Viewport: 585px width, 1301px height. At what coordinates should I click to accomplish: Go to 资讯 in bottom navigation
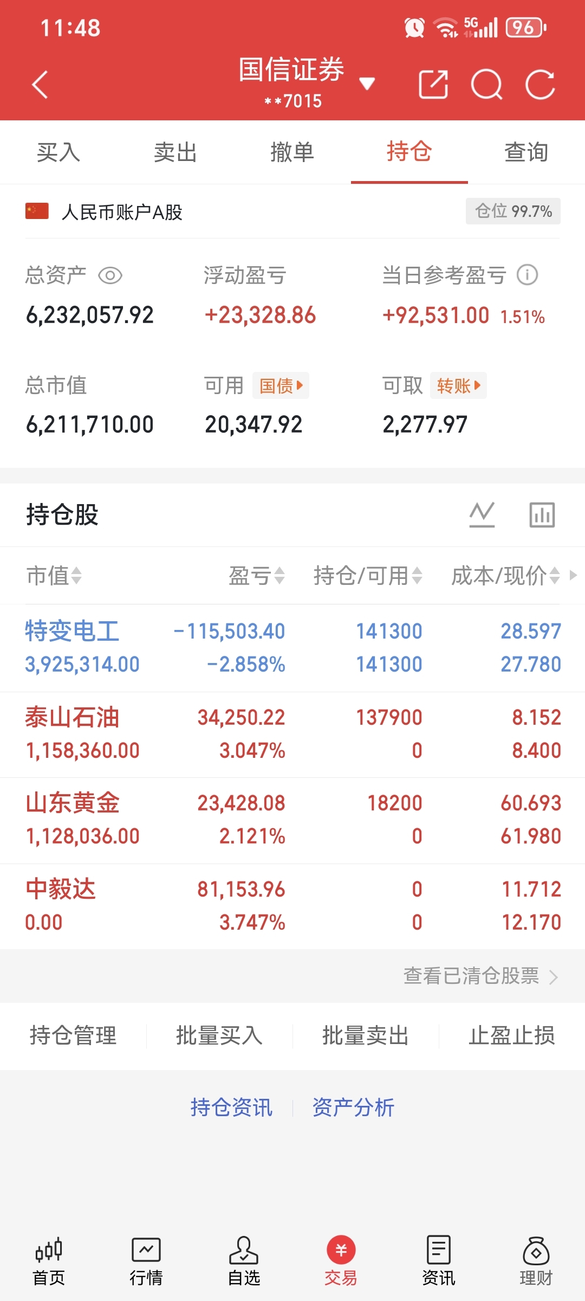click(x=439, y=1262)
